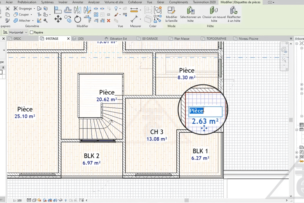Click the horizontal scrollbar thumb
This screenshot has height=203, width=304.
[186, 200]
